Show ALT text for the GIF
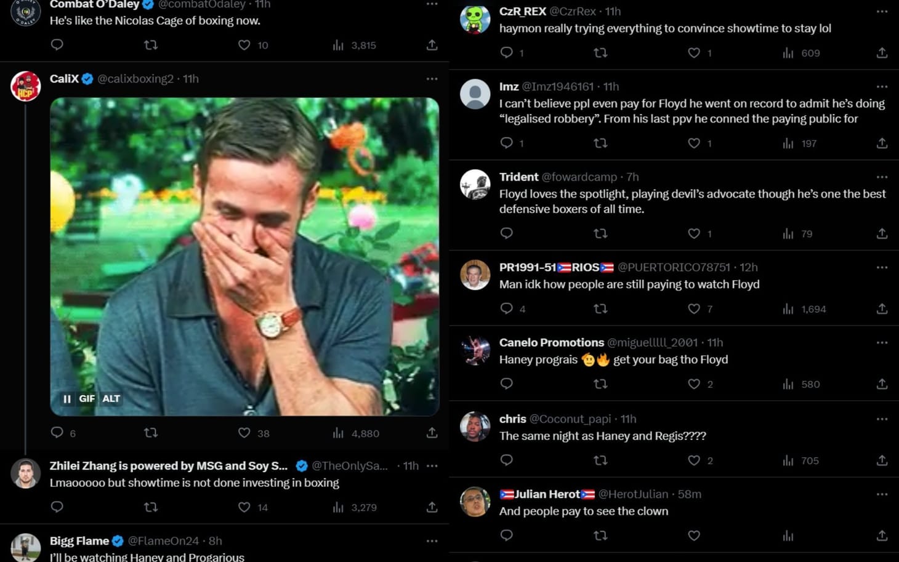Viewport: 899px width, 562px height. pos(111,399)
